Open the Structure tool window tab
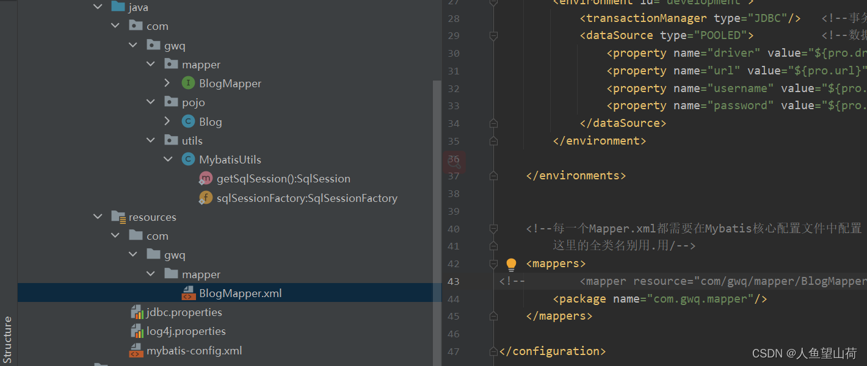Screen dimensions: 867x366 click(8, 339)
